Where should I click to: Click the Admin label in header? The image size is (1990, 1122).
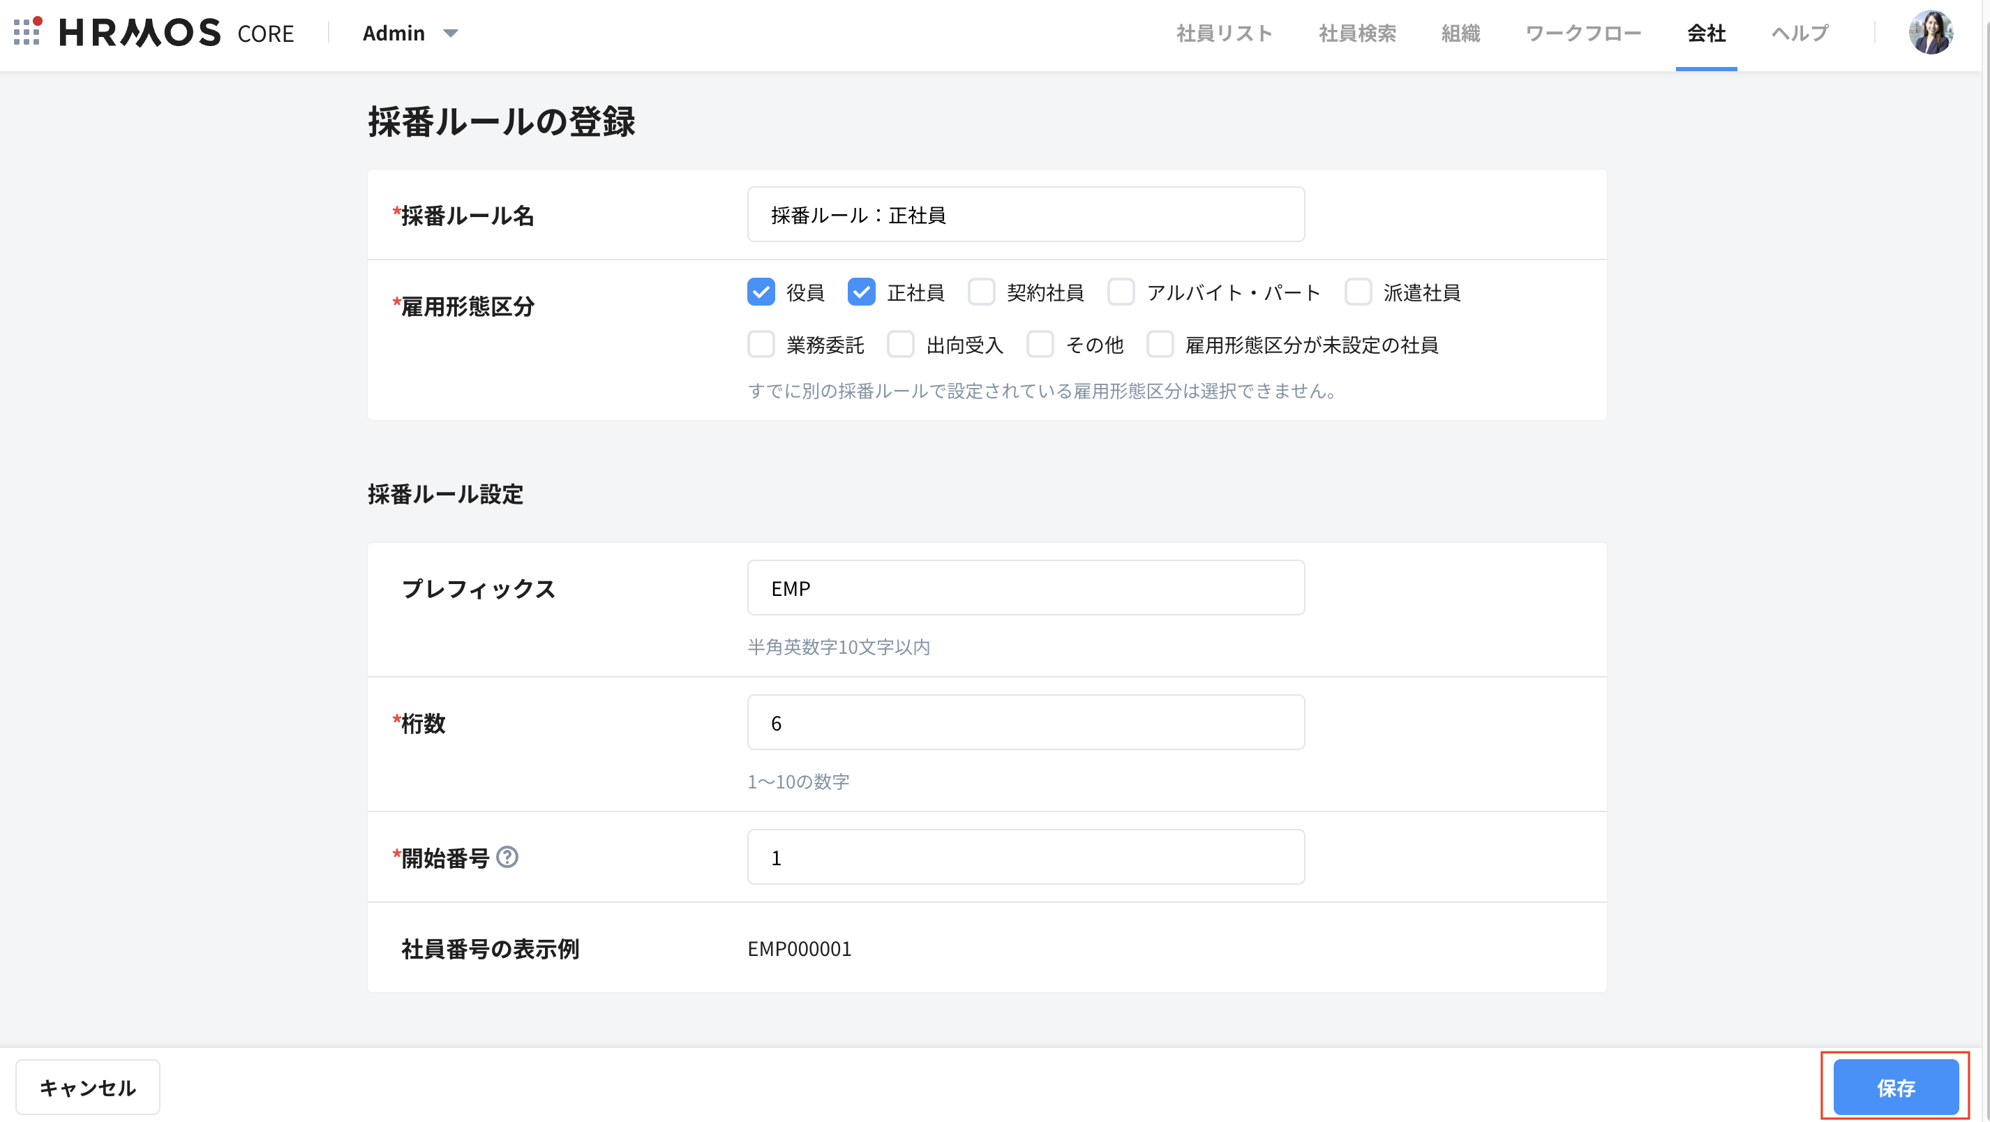click(394, 33)
